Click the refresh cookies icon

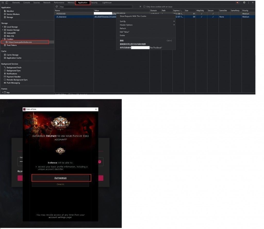57,7
